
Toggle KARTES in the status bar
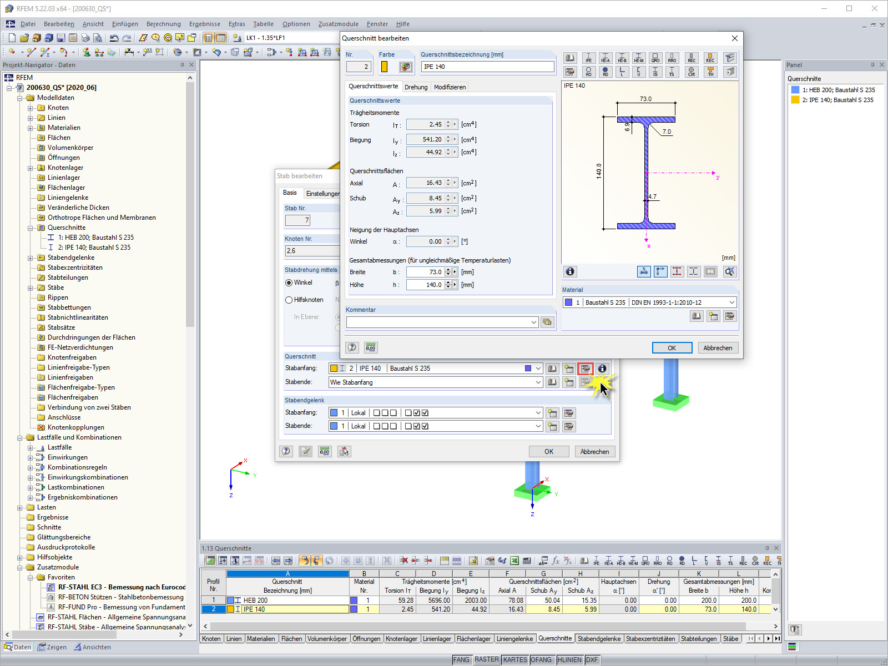pyautogui.click(x=515, y=660)
